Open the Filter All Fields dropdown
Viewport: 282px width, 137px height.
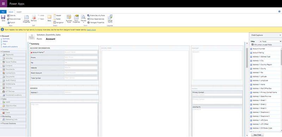point(270,41)
